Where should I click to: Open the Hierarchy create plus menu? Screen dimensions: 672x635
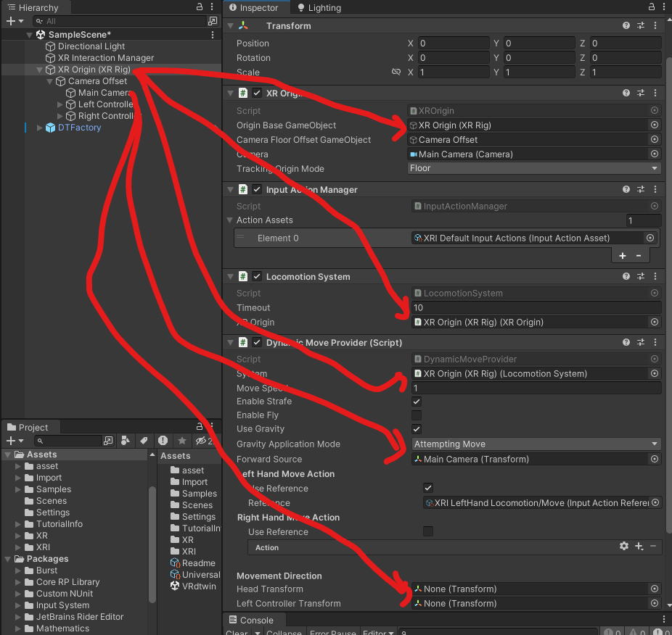tap(14, 21)
